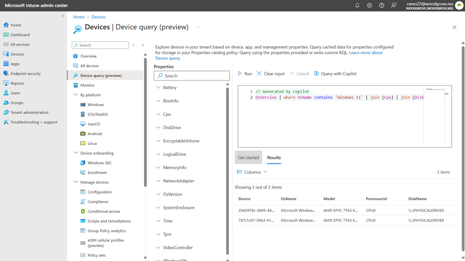The width and height of the screenshot is (465, 261).
Task: Open more options ellipsis beside page title
Action: tap(198, 27)
